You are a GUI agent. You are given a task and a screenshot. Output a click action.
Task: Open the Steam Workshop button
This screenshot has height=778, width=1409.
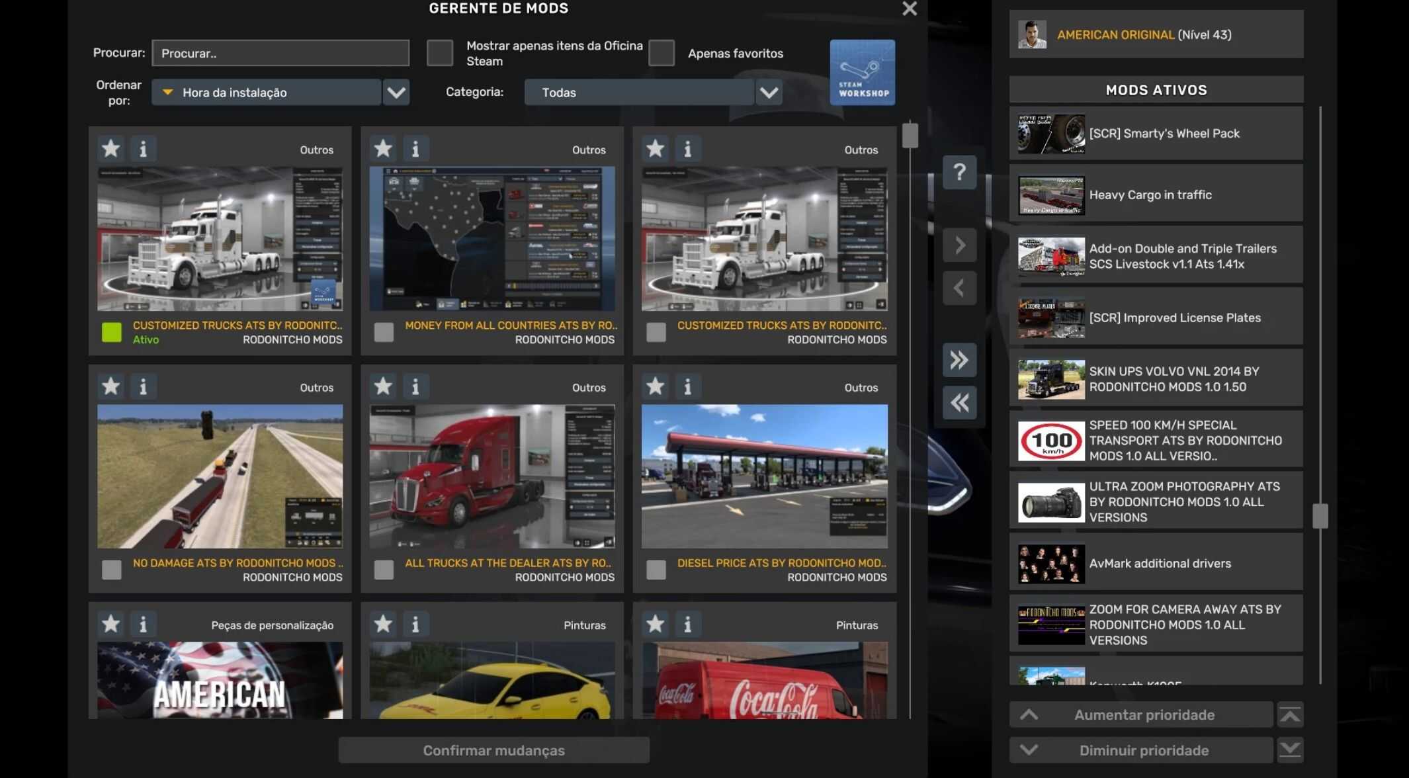pos(862,73)
